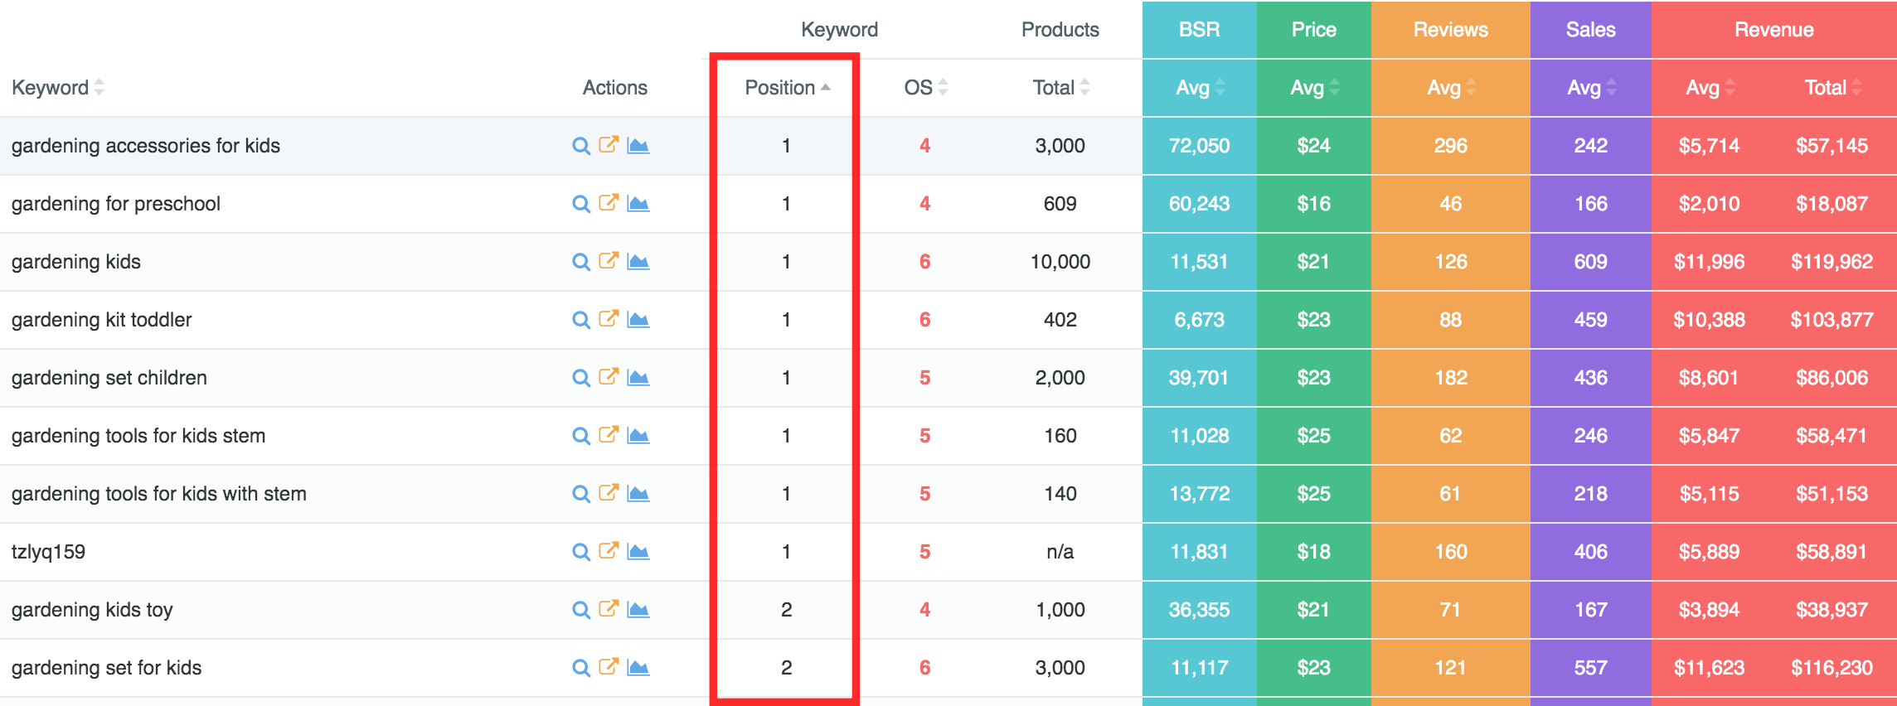The height and width of the screenshot is (706, 1897).
Task: Sort by Products Total column
Action: tap(1060, 88)
